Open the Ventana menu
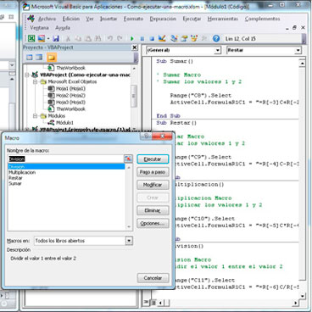This screenshot has height=312, width=312. [39, 28]
